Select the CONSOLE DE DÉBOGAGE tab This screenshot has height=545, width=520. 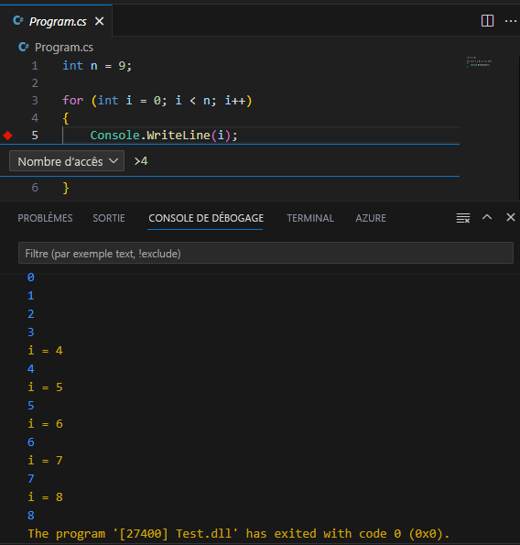pyautogui.click(x=206, y=218)
